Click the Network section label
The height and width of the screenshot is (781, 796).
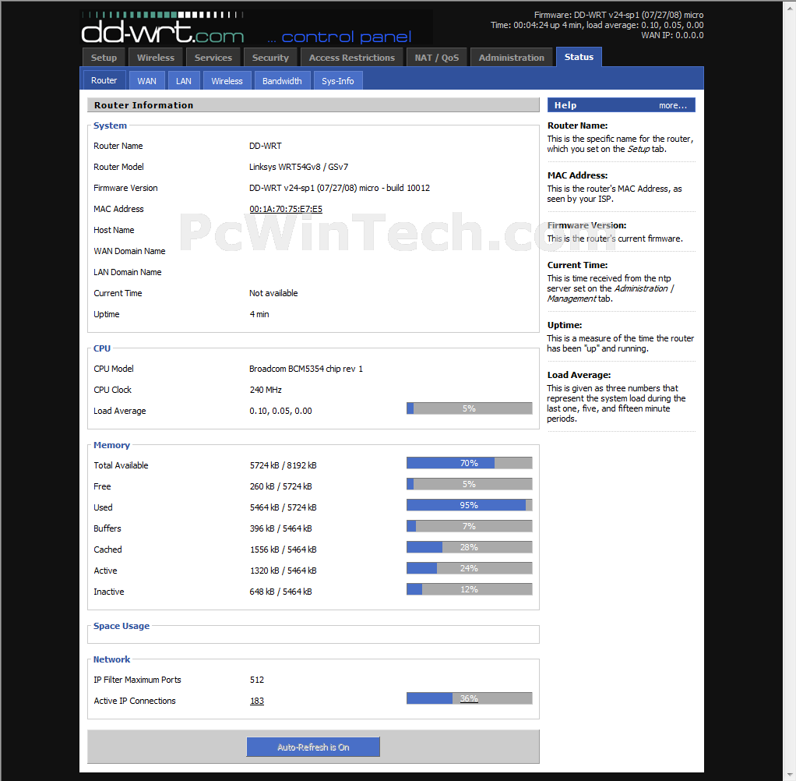[x=111, y=659]
